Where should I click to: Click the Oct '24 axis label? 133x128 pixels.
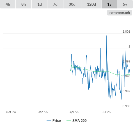pos(11,112)
